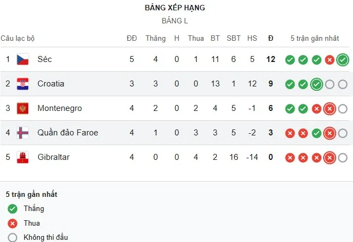Viewport: 353px width, 242px height.
Task: Click Séc's latest highlighted win icon
Action: point(342,60)
